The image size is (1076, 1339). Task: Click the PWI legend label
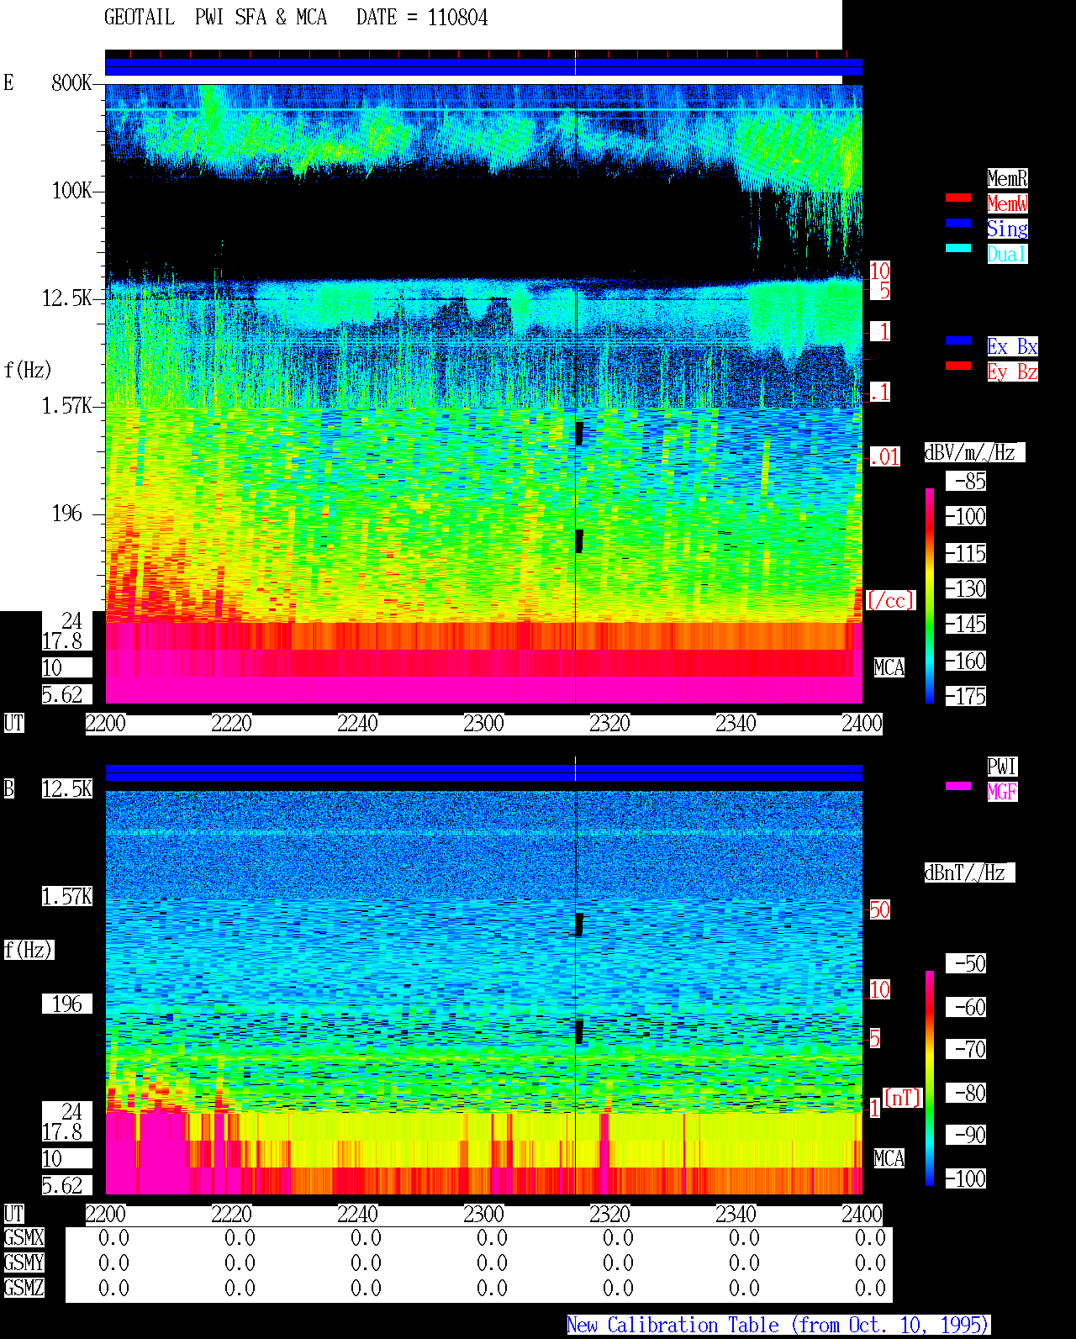pyautogui.click(x=1002, y=767)
